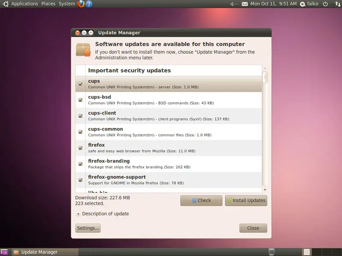Click the Ubuntu logo in top panel
This screenshot has width=342, height=256.
click(x=5, y=4)
